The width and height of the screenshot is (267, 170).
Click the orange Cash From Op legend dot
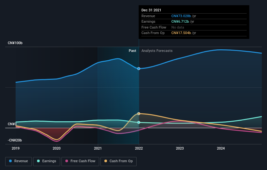106,161
